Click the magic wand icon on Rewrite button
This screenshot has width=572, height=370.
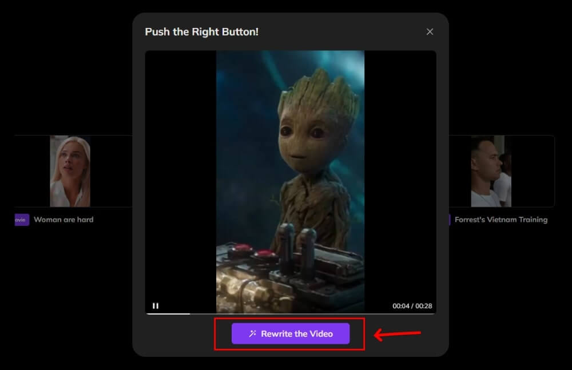click(253, 333)
